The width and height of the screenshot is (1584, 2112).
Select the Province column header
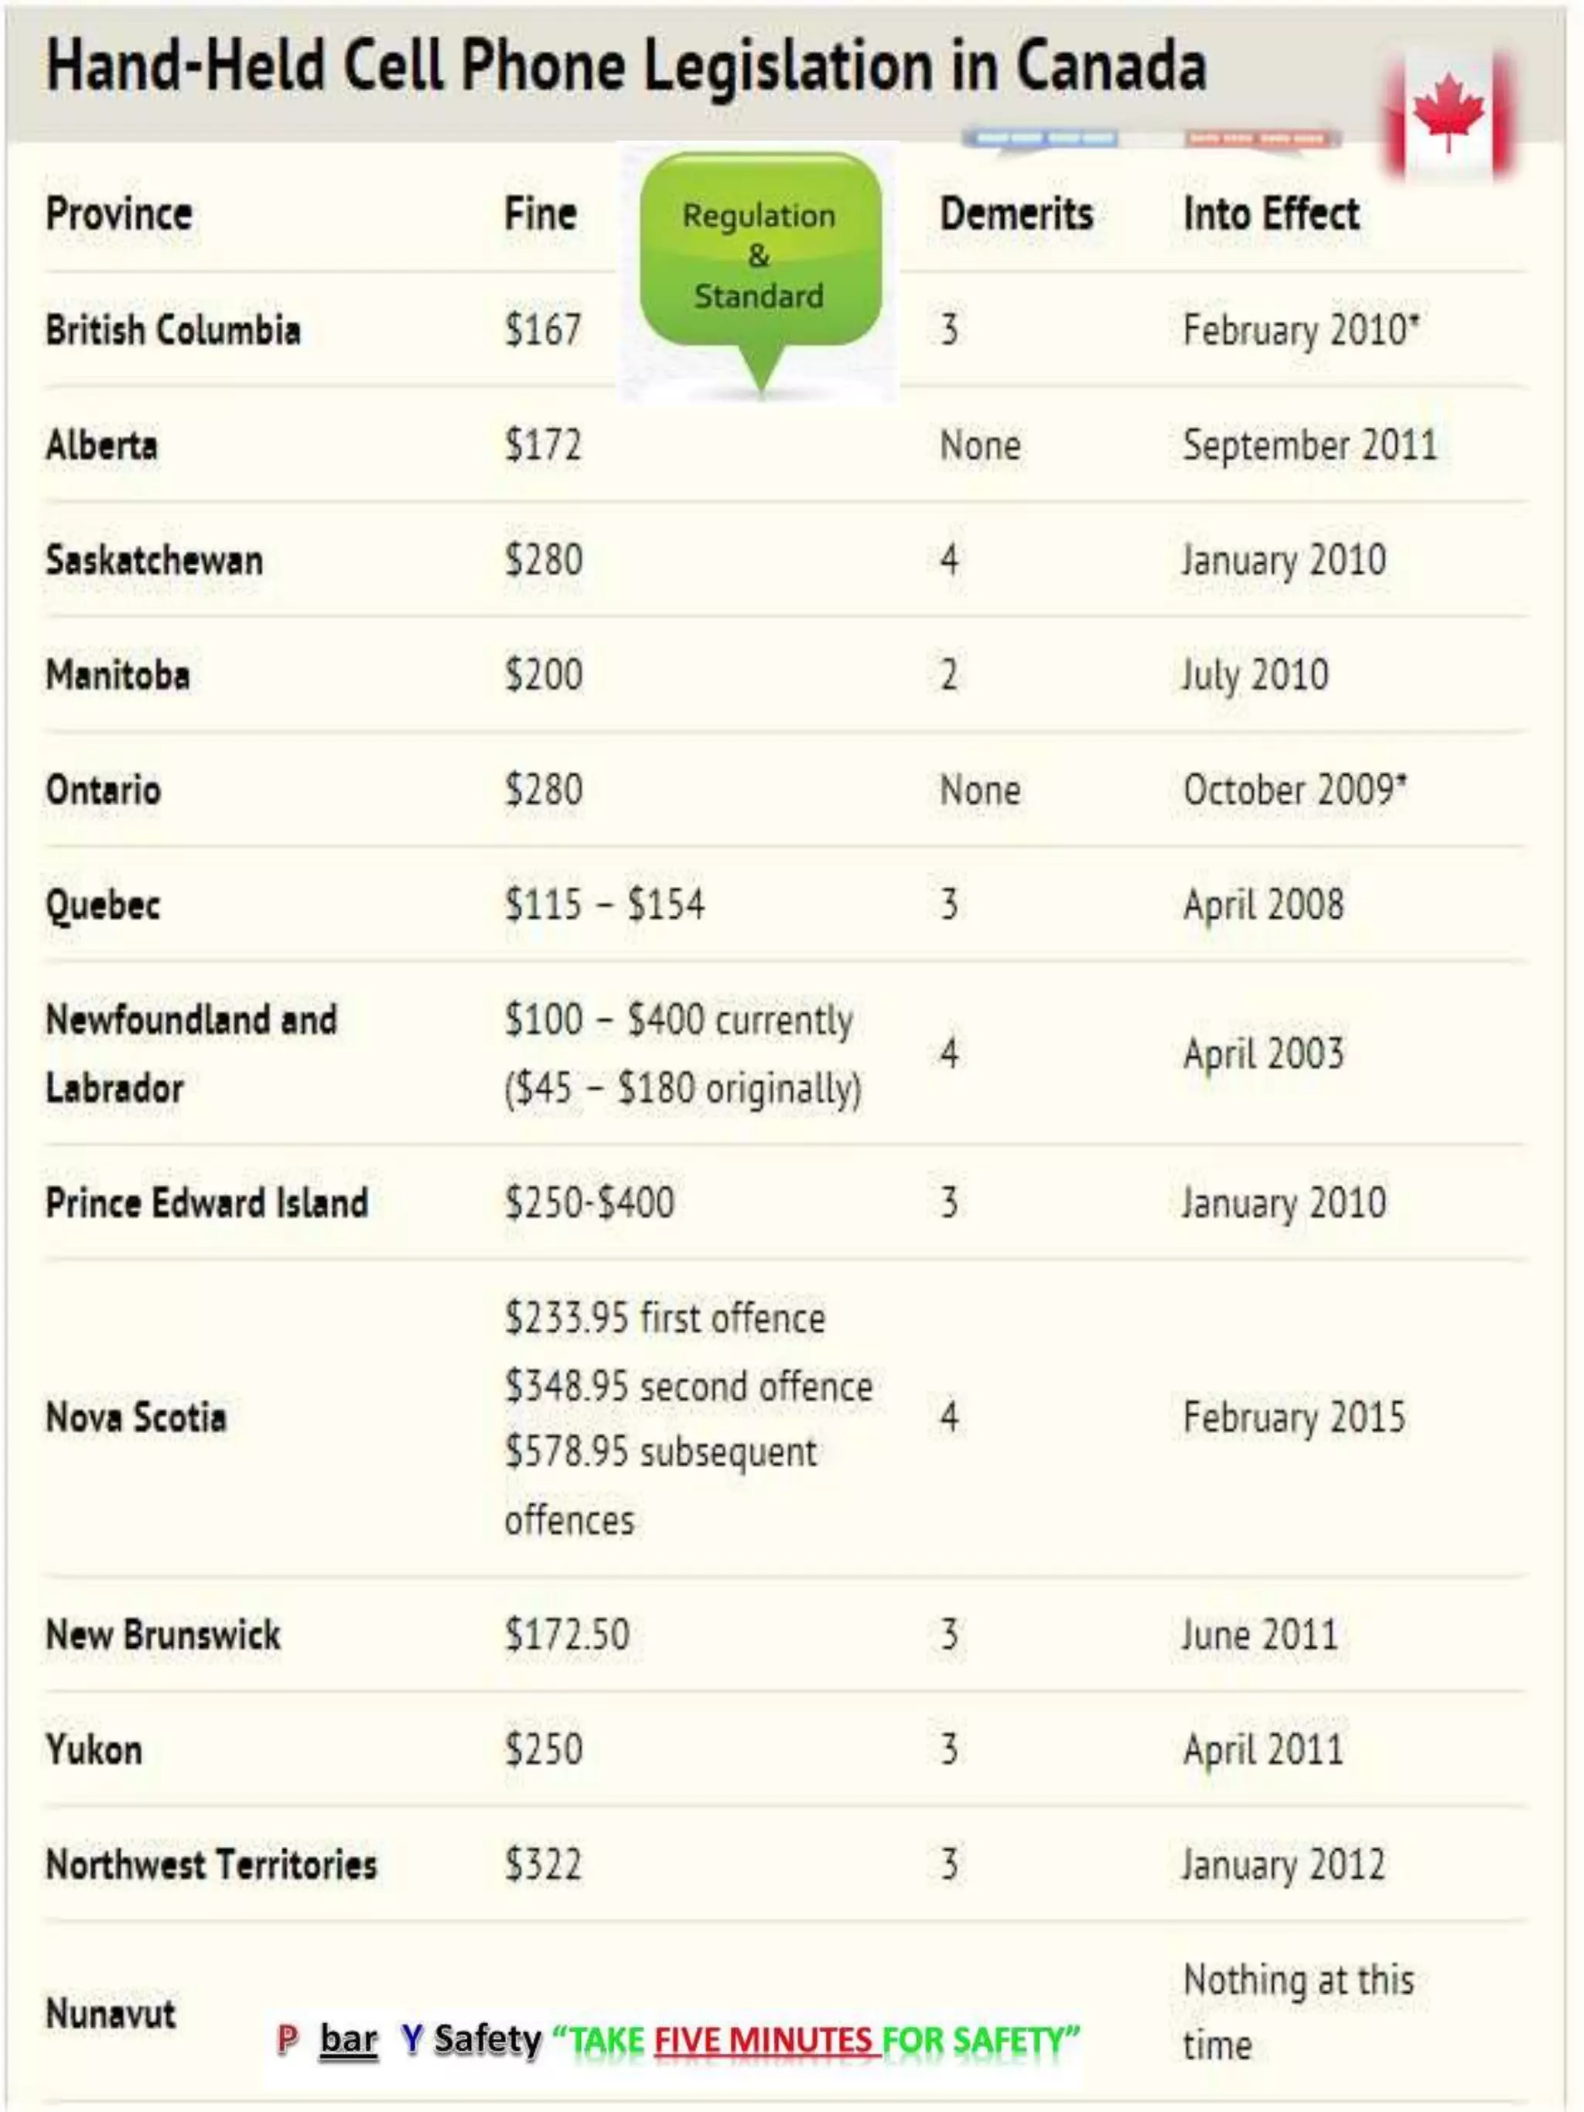[119, 214]
